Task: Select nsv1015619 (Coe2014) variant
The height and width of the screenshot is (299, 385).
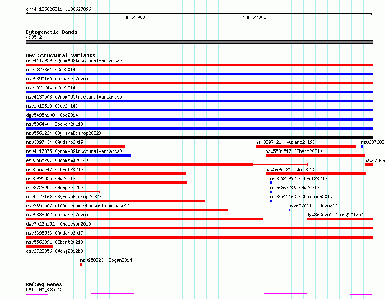Action: click(52, 106)
